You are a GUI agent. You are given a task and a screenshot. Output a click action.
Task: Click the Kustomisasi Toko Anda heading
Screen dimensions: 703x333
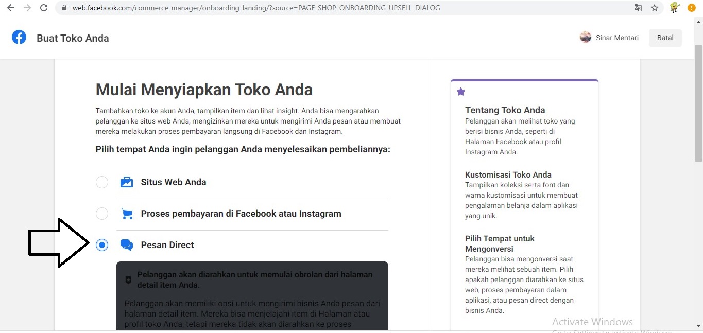pyautogui.click(x=508, y=174)
